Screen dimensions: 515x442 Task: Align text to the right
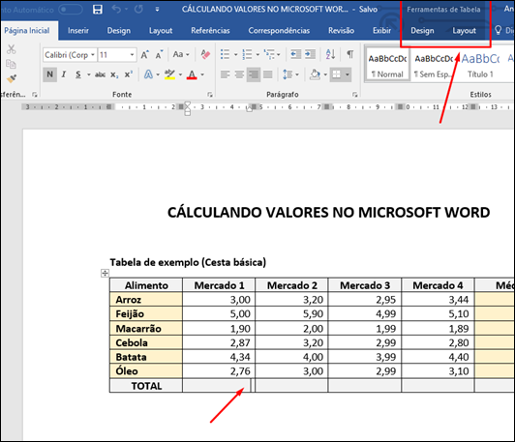(254, 74)
